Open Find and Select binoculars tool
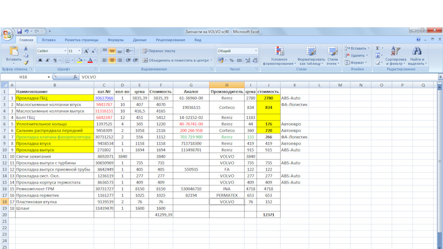The width and height of the screenshot is (443, 249). [417, 55]
